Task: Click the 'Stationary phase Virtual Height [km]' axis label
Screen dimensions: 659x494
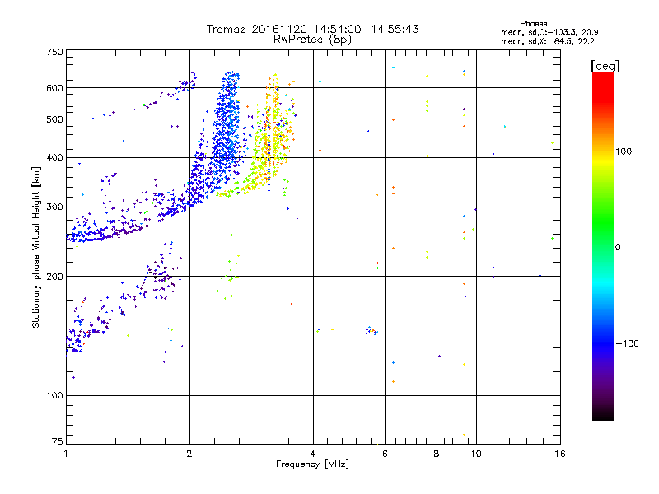Action: tap(36, 247)
